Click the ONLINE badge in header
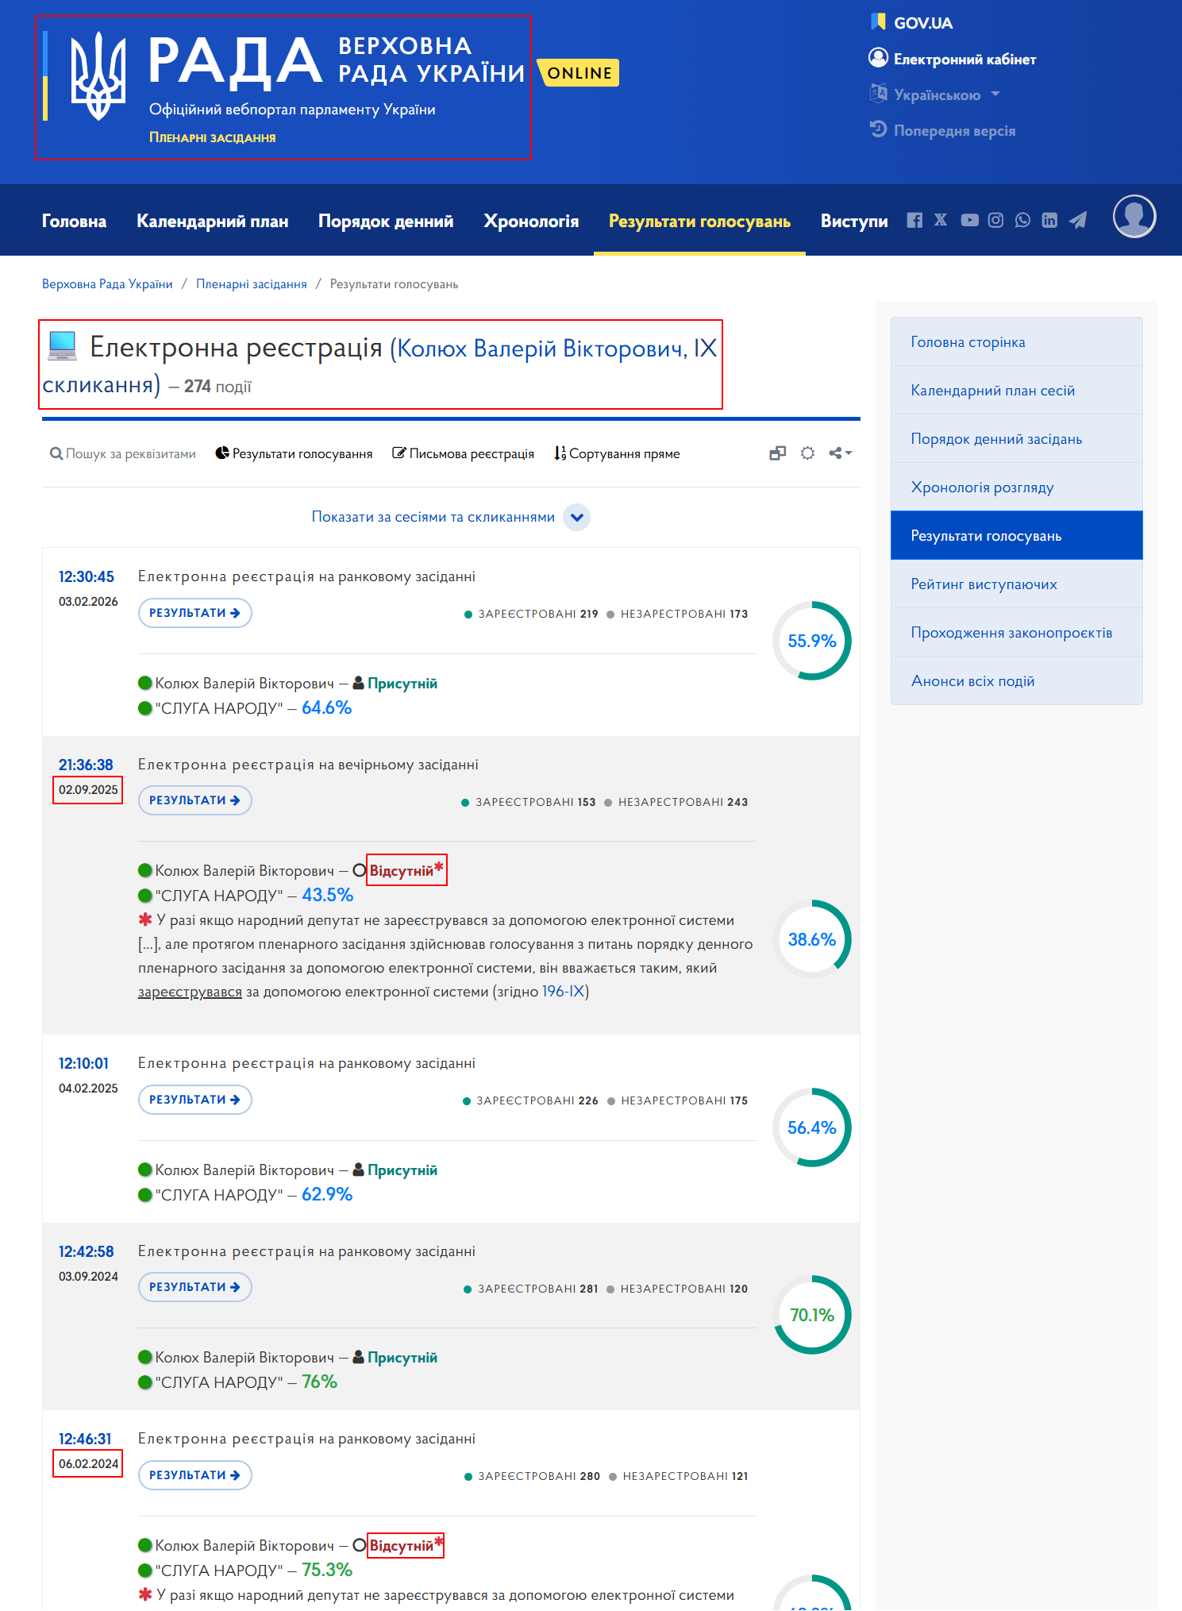The width and height of the screenshot is (1182, 1611). coord(579,72)
